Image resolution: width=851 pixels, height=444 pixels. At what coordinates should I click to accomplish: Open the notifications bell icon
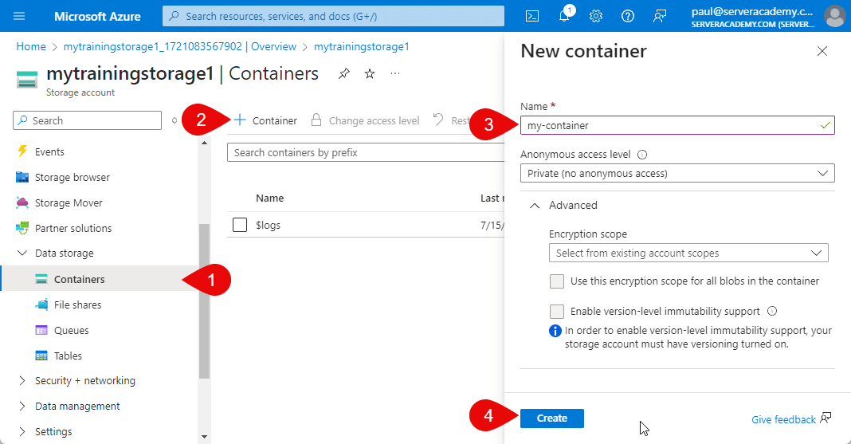(x=564, y=16)
